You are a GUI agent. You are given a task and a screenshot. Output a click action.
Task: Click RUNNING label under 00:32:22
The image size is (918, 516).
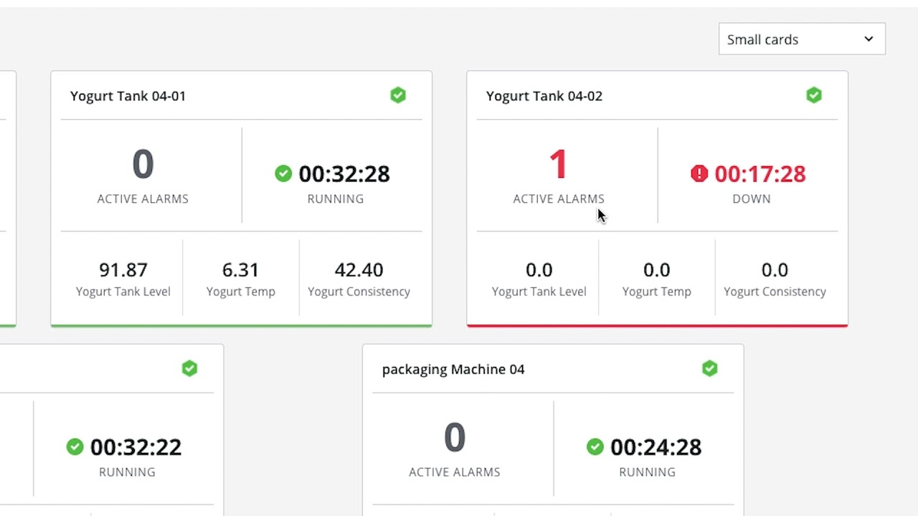point(127,472)
